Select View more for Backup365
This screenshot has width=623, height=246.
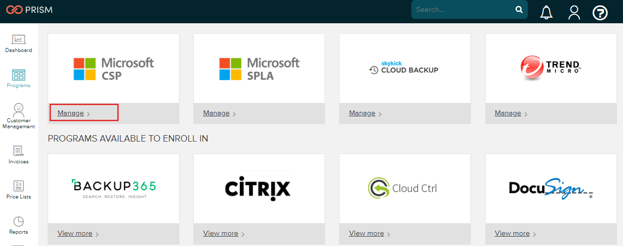[x=75, y=234]
